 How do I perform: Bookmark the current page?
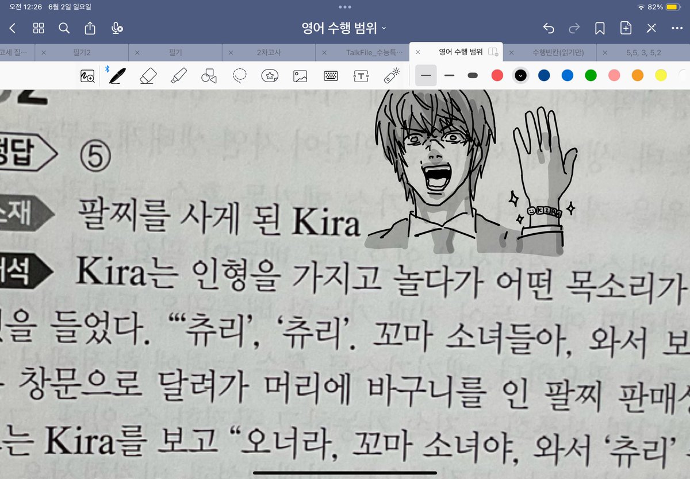pos(600,28)
